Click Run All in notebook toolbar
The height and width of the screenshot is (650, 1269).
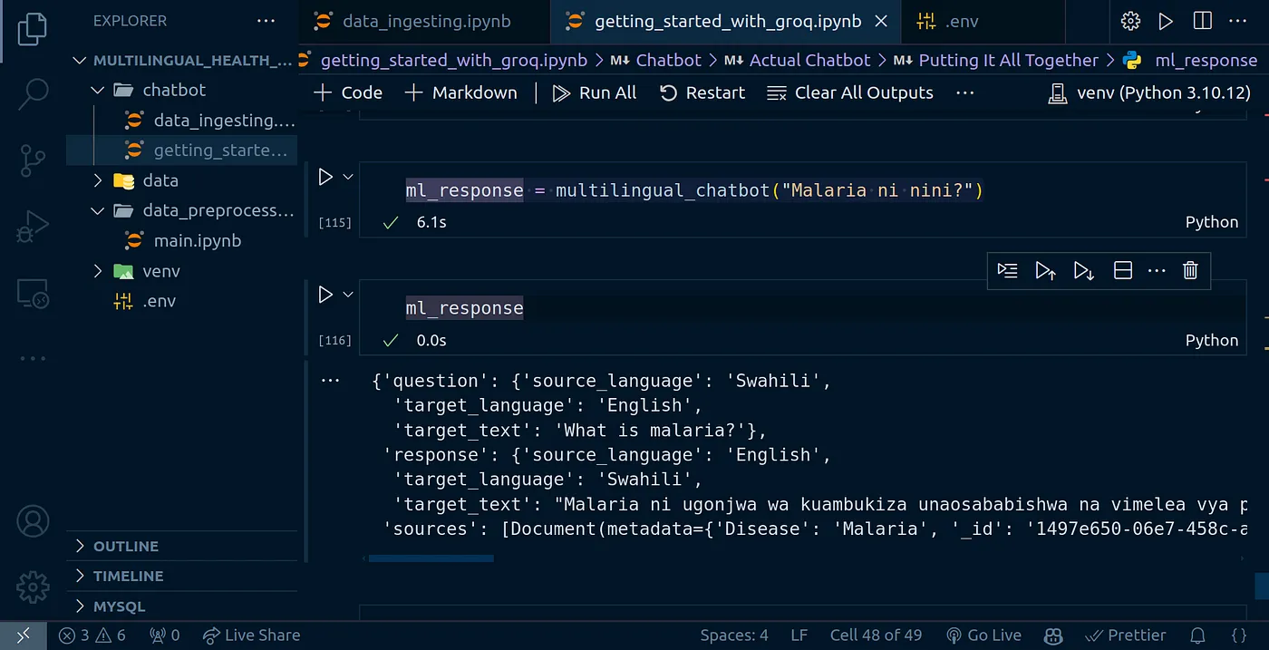(x=595, y=92)
